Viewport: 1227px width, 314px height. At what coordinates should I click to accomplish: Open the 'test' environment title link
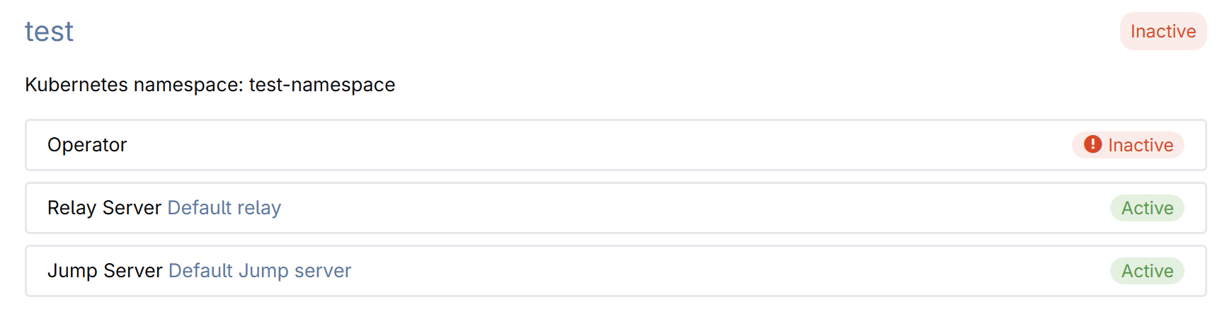point(49,32)
